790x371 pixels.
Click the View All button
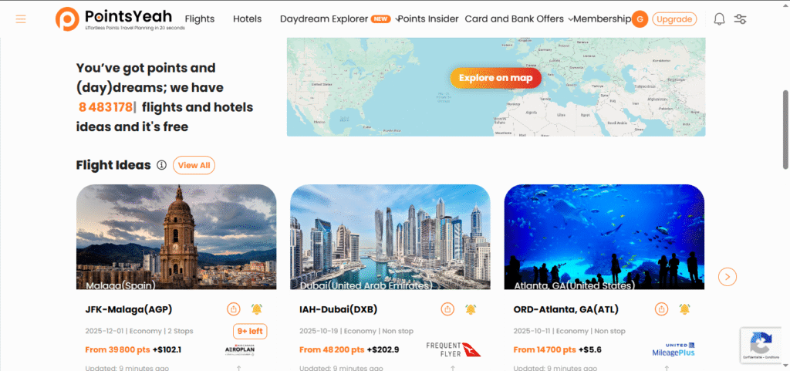[194, 165]
